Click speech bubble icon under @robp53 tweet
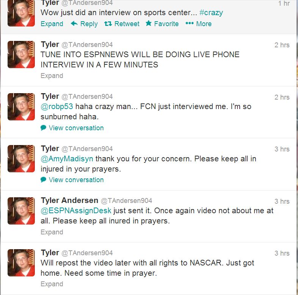This screenshot has height=295, width=298. coord(43,128)
